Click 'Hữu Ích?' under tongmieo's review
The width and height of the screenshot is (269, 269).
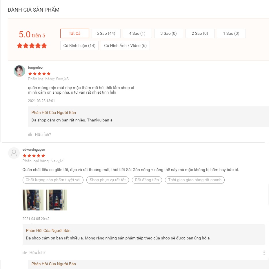(43, 134)
